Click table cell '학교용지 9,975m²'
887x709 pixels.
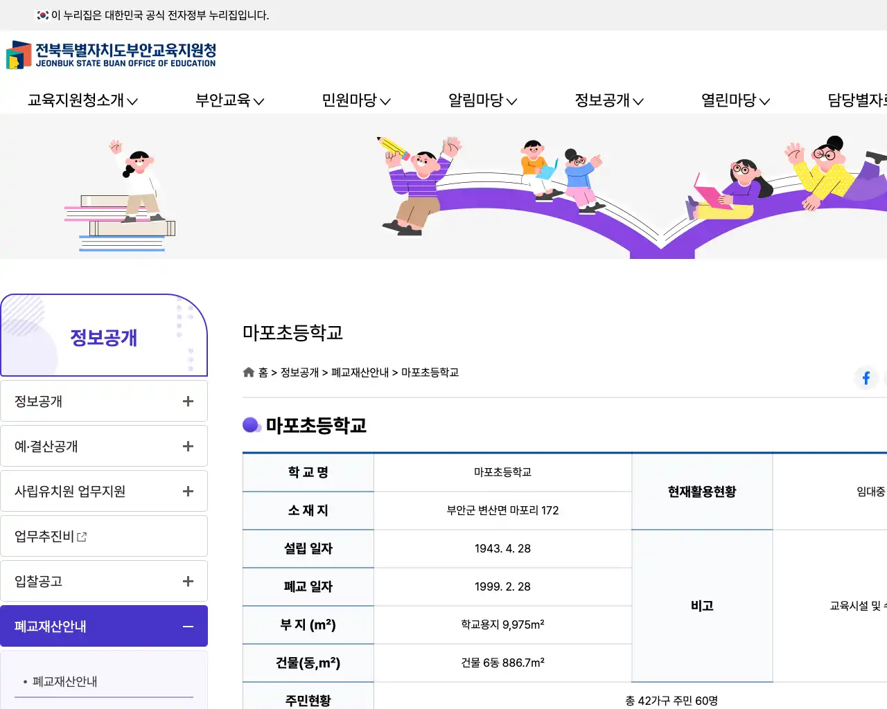(502, 625)
